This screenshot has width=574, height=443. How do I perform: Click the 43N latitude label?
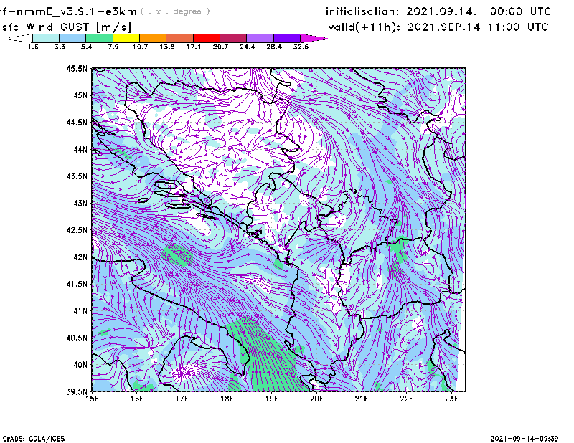click(80, 203)
